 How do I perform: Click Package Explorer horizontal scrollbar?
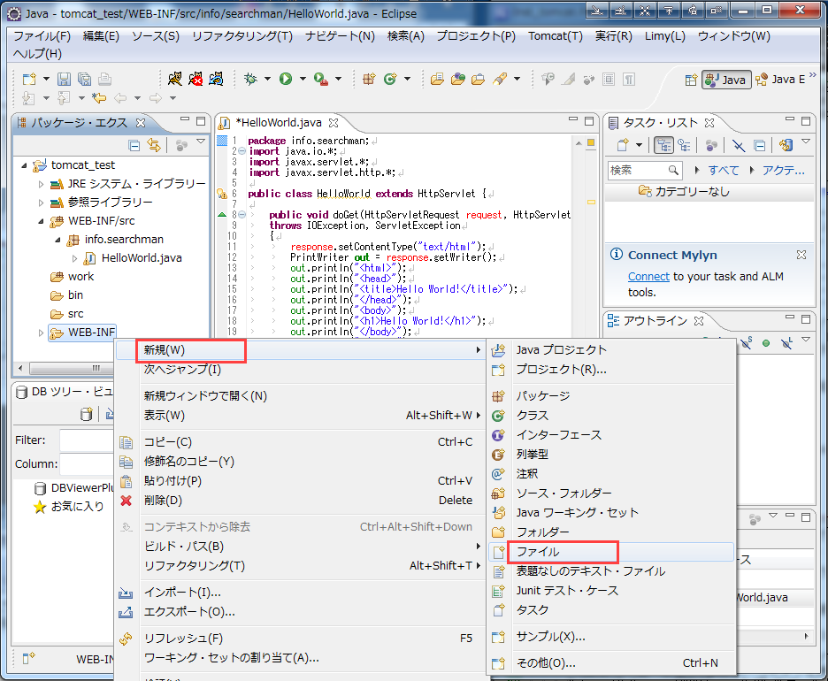(x=72, y=368)
